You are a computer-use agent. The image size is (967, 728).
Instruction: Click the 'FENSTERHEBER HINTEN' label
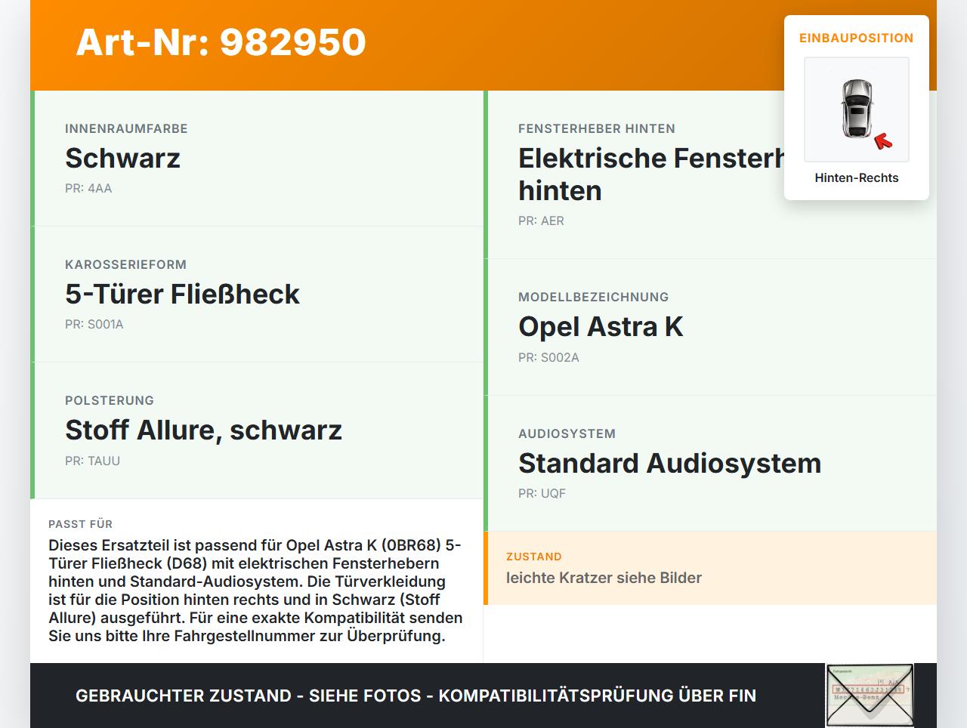(597, 128)
